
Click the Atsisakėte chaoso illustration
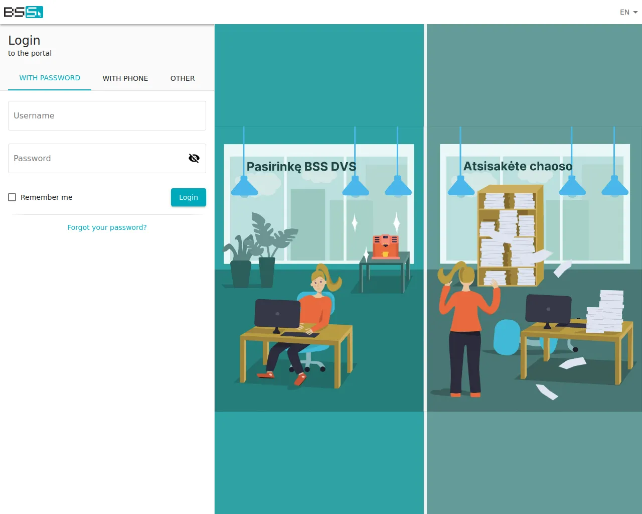(534, 269)
